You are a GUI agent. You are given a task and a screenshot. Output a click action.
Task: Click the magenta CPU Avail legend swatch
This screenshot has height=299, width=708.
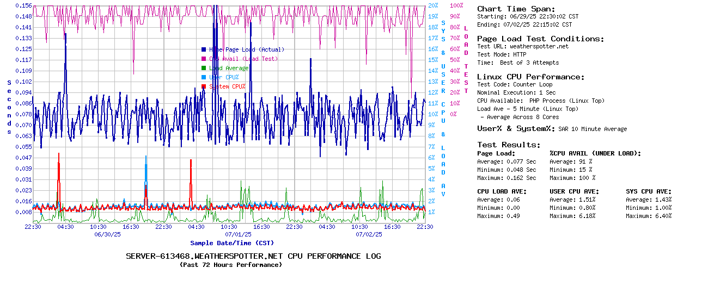click(x=204, y=59)
